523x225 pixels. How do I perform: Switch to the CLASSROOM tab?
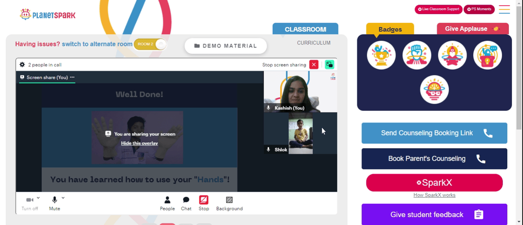[x=305, y=29]
